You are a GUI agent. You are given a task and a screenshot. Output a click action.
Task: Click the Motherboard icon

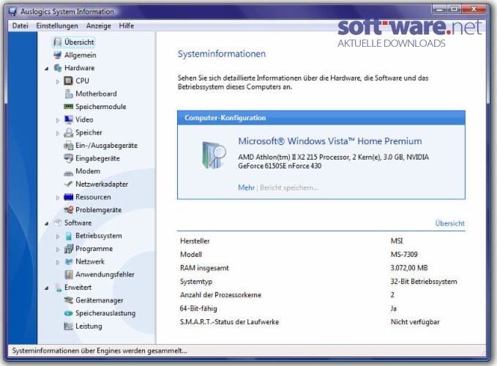click(x=69, y=94)
